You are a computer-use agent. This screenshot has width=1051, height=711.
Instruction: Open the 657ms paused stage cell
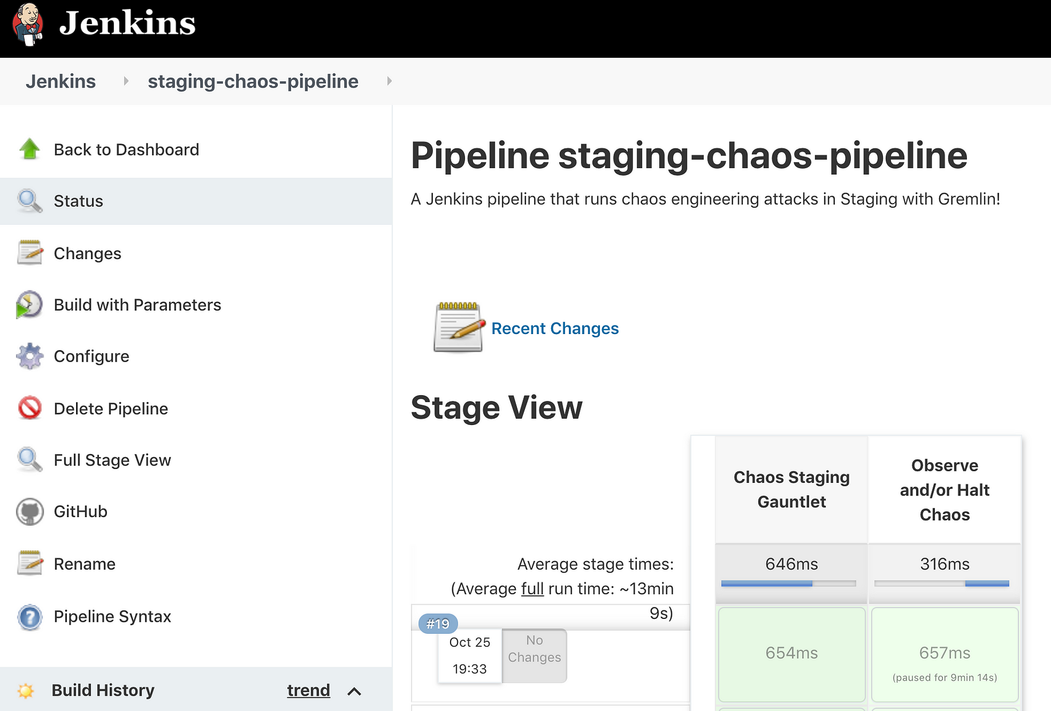tap(945, 654)
